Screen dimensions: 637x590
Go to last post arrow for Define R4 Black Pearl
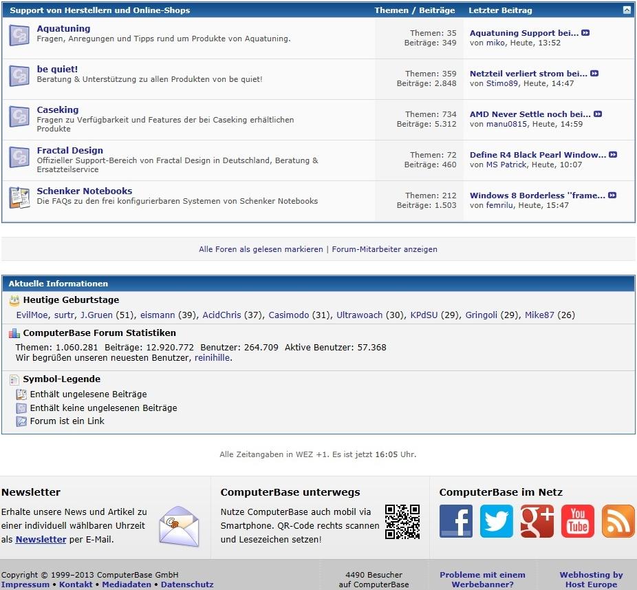coord(613,155)
